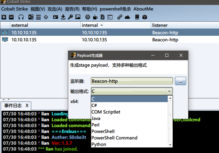Viewport: 219px width, 153px height.
Task: Open the Cobalt Strike menu
Action: [15, 9]
